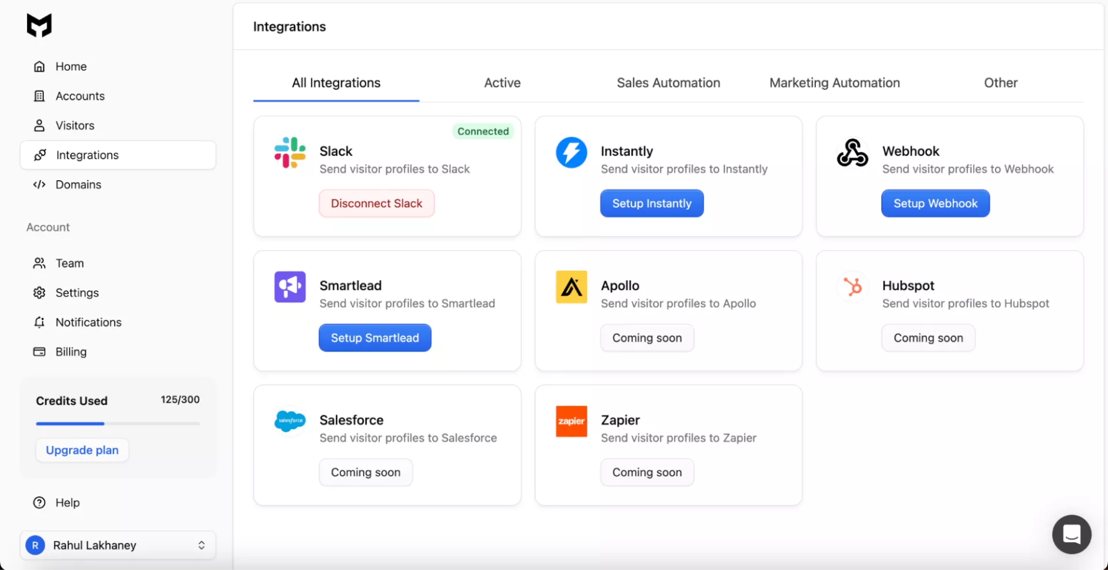The width and height of the screenshot is (1108, 570).
Task: Switch to the Active tab
Action: tap(502, 83)
